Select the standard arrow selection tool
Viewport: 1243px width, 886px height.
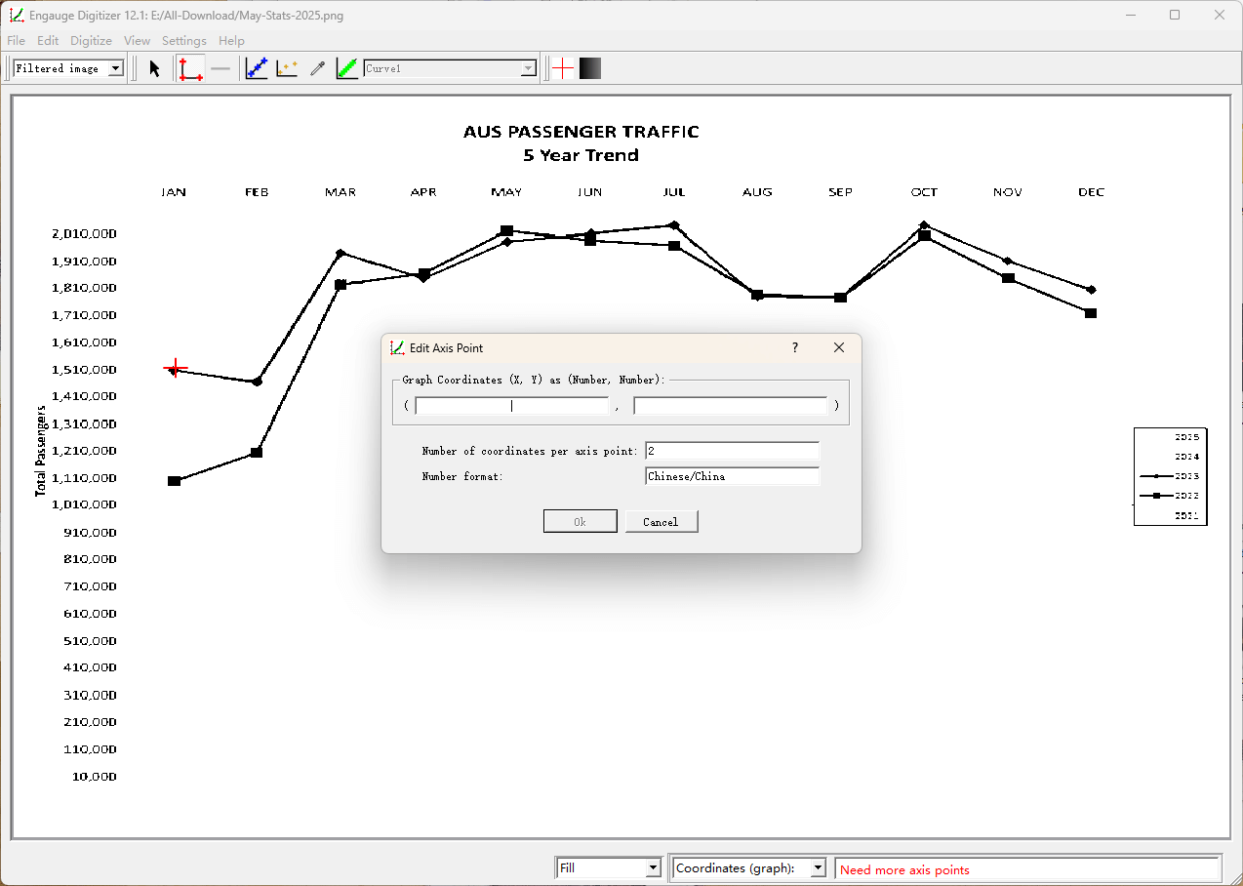(153, 67)
